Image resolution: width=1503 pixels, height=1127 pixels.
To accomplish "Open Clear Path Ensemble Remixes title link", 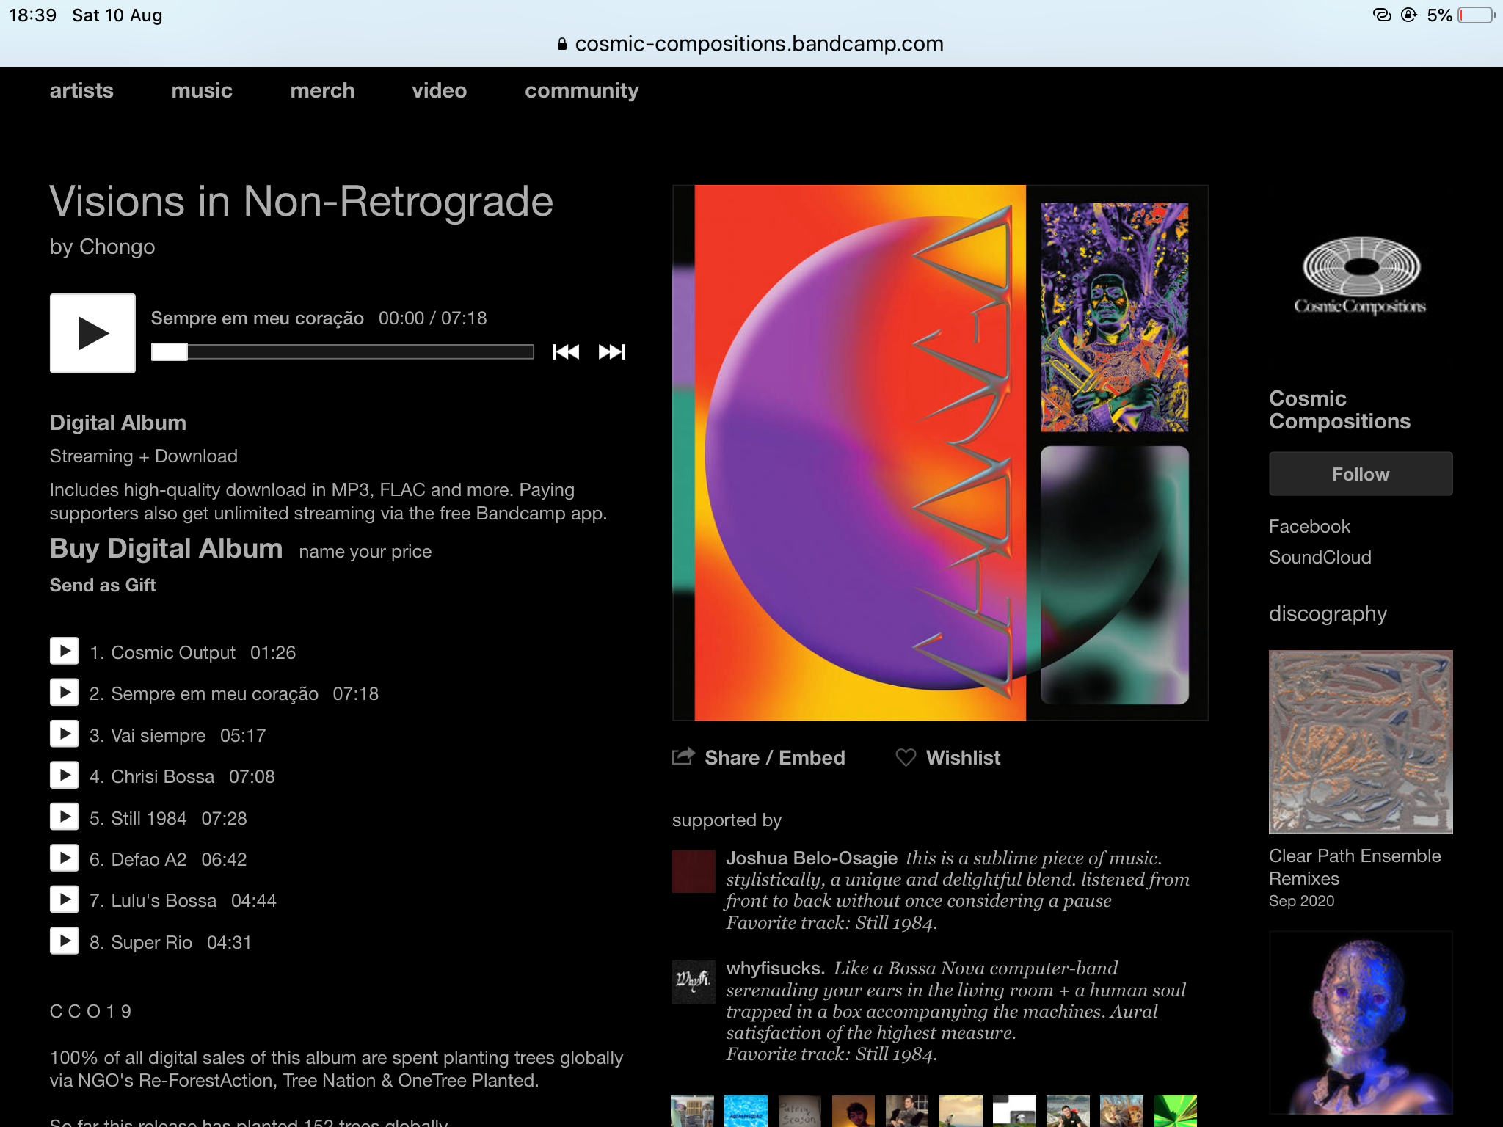I will (x=1355, y=867).
